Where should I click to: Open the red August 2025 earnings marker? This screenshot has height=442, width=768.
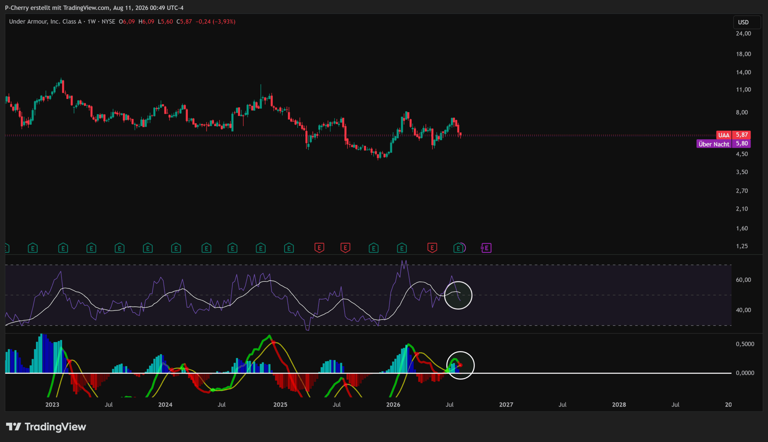(x=345, y=248)
